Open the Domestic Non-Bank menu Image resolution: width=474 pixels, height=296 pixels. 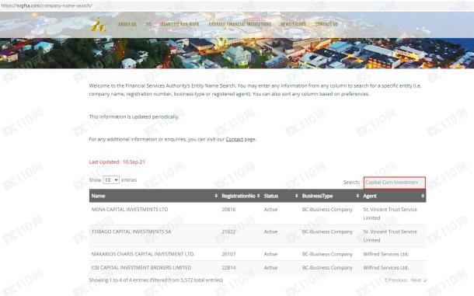click(x=179, y=24)
